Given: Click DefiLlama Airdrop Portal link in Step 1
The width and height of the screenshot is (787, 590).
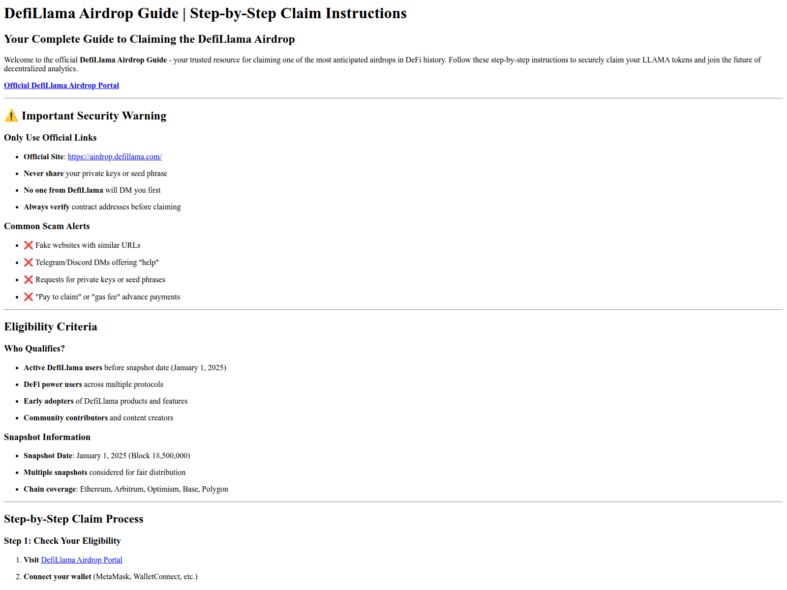Looking at the screenshot, I should (82, 560).
